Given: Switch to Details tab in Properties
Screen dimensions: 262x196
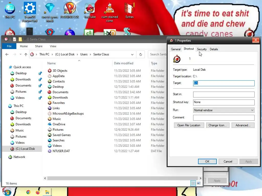Looking at the screenshot, I should pos(214,49).
